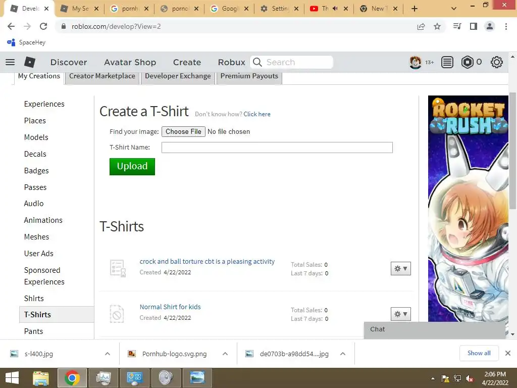Open Discover in the top navigation
This screenshot has width=517, height=388.
pyautogui.click(x=69, y=62)
